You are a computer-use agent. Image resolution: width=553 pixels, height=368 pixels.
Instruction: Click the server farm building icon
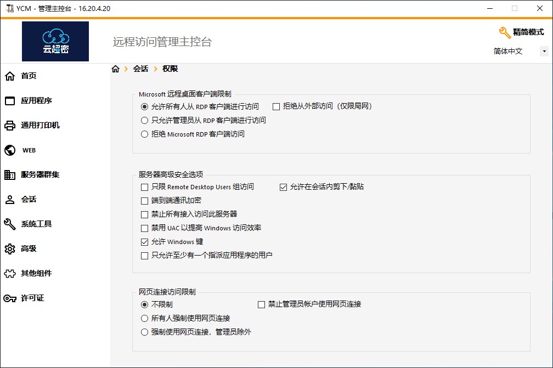pyautogui.click(x=10, y=175)
